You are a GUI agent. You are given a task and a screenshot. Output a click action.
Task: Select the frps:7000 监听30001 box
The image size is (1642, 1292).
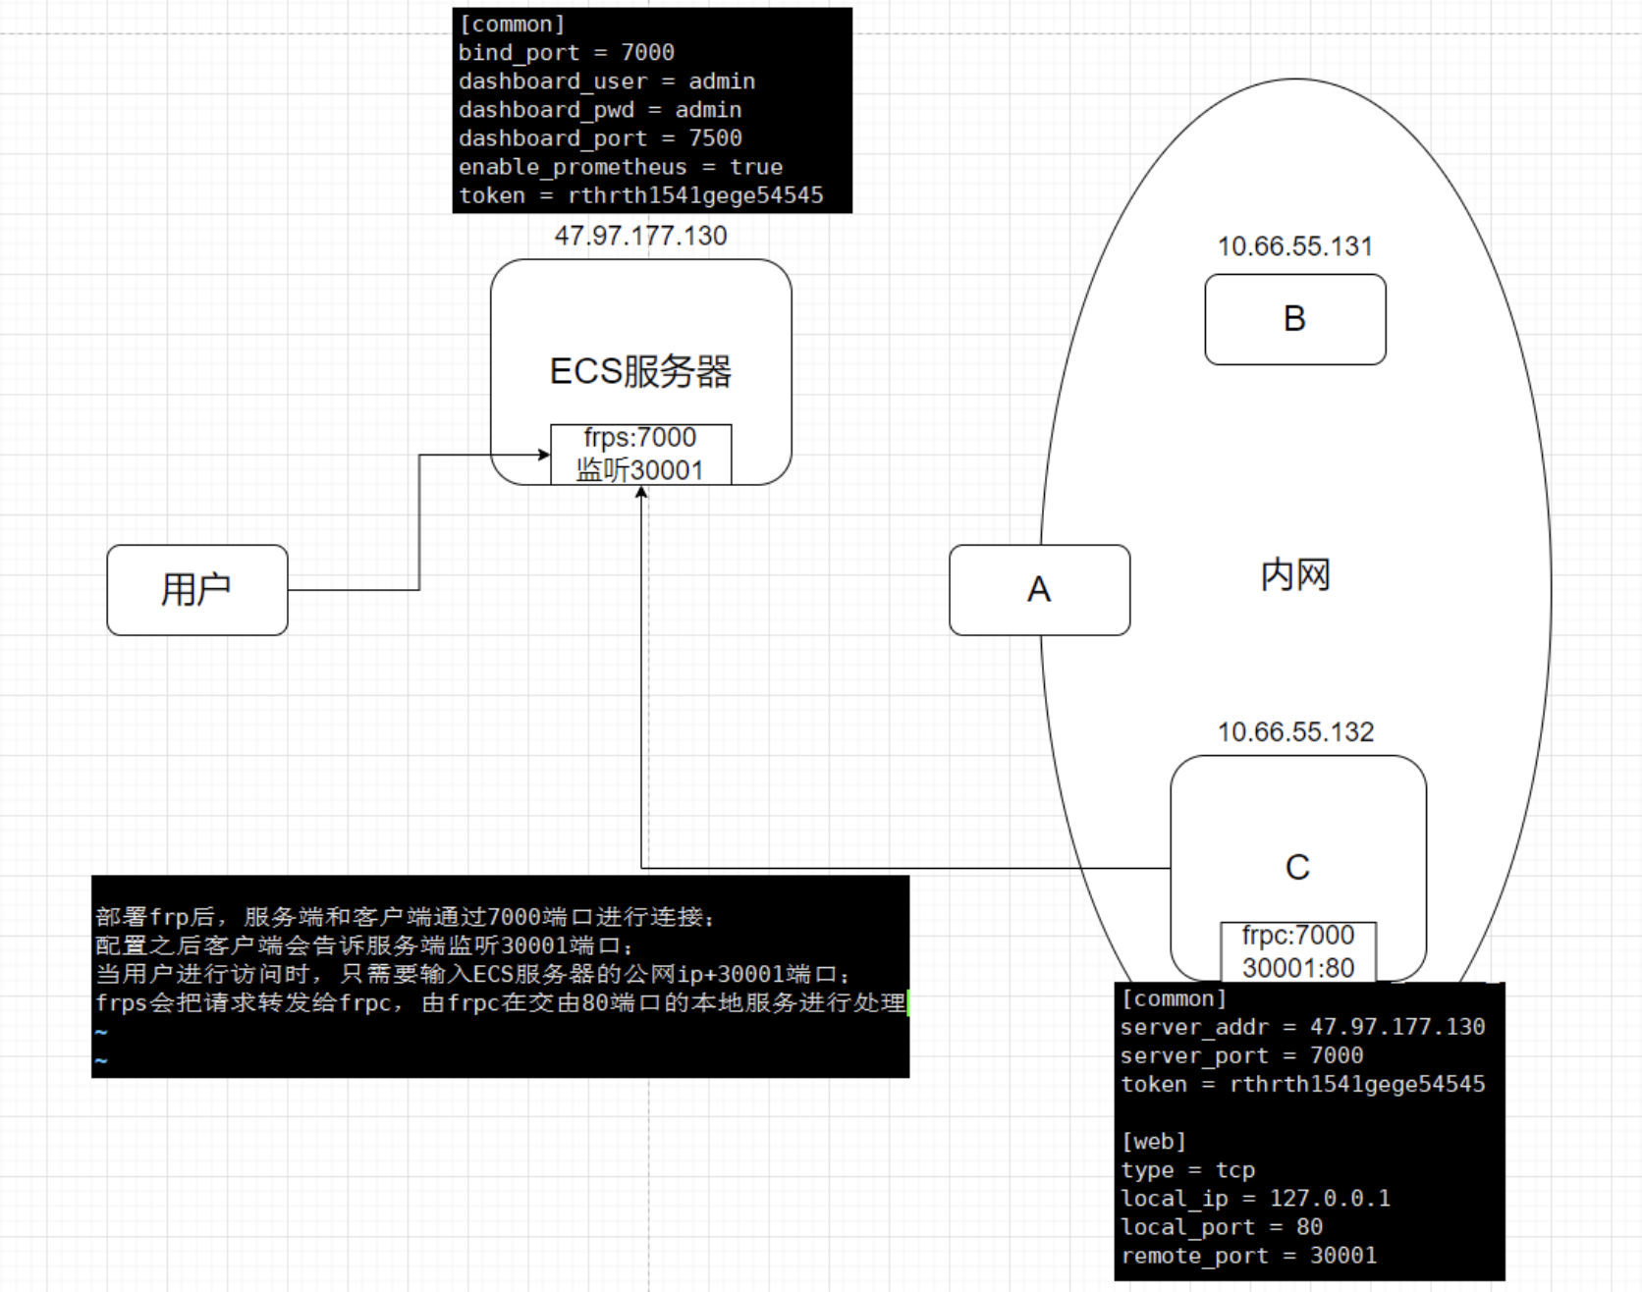[x=640, y=454]
